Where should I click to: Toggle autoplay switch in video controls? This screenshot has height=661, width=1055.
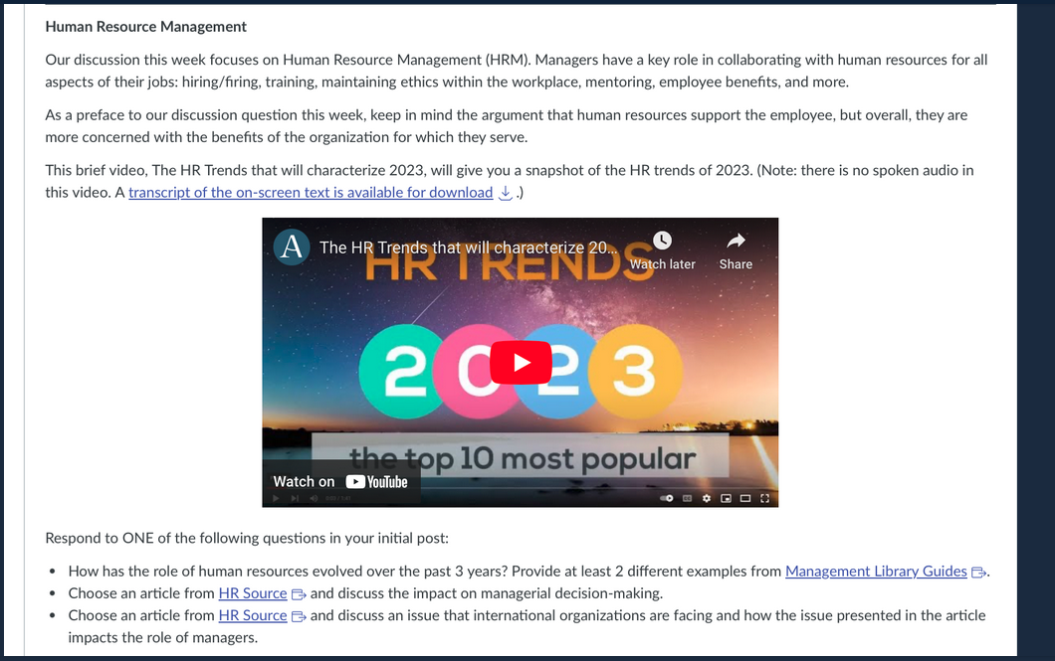tap(667, 498)
